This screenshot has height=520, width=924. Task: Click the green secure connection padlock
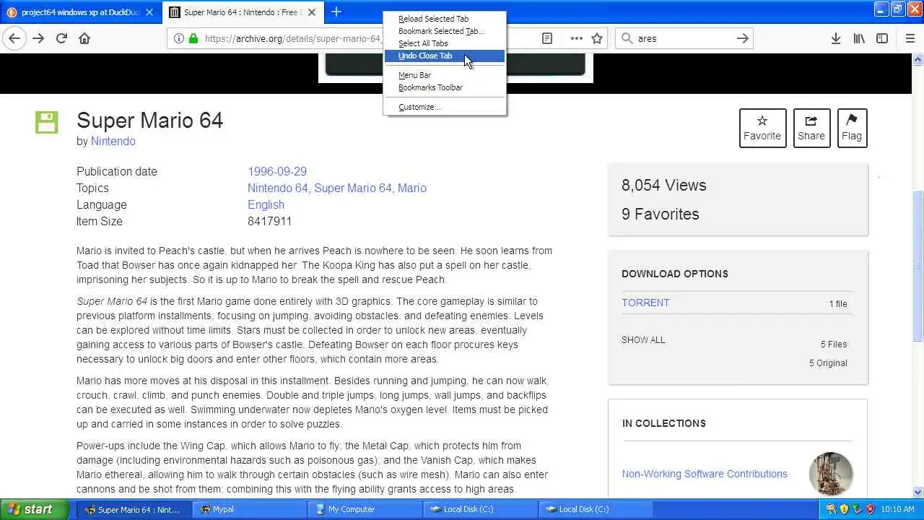click(193, 38)
